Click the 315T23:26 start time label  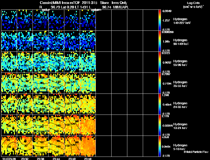[8, 159]
